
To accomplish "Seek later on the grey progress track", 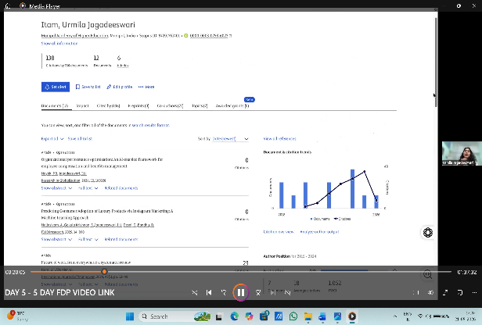I will [x=279, y=272].
